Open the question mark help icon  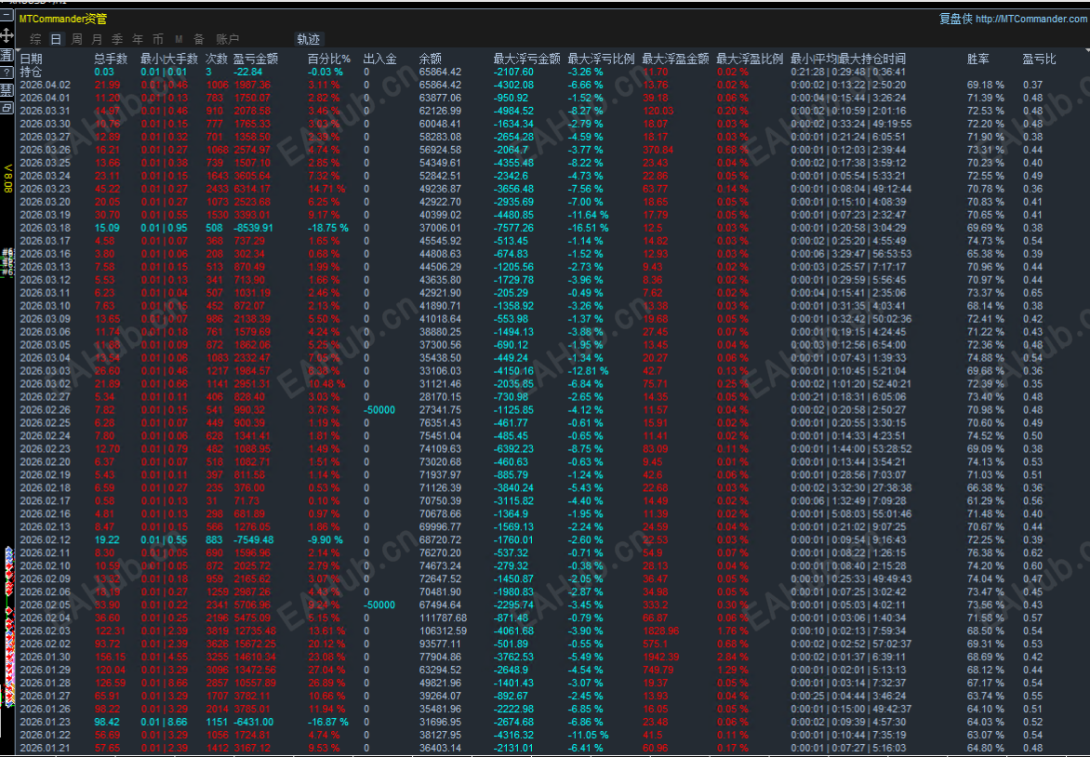point(7,73)
